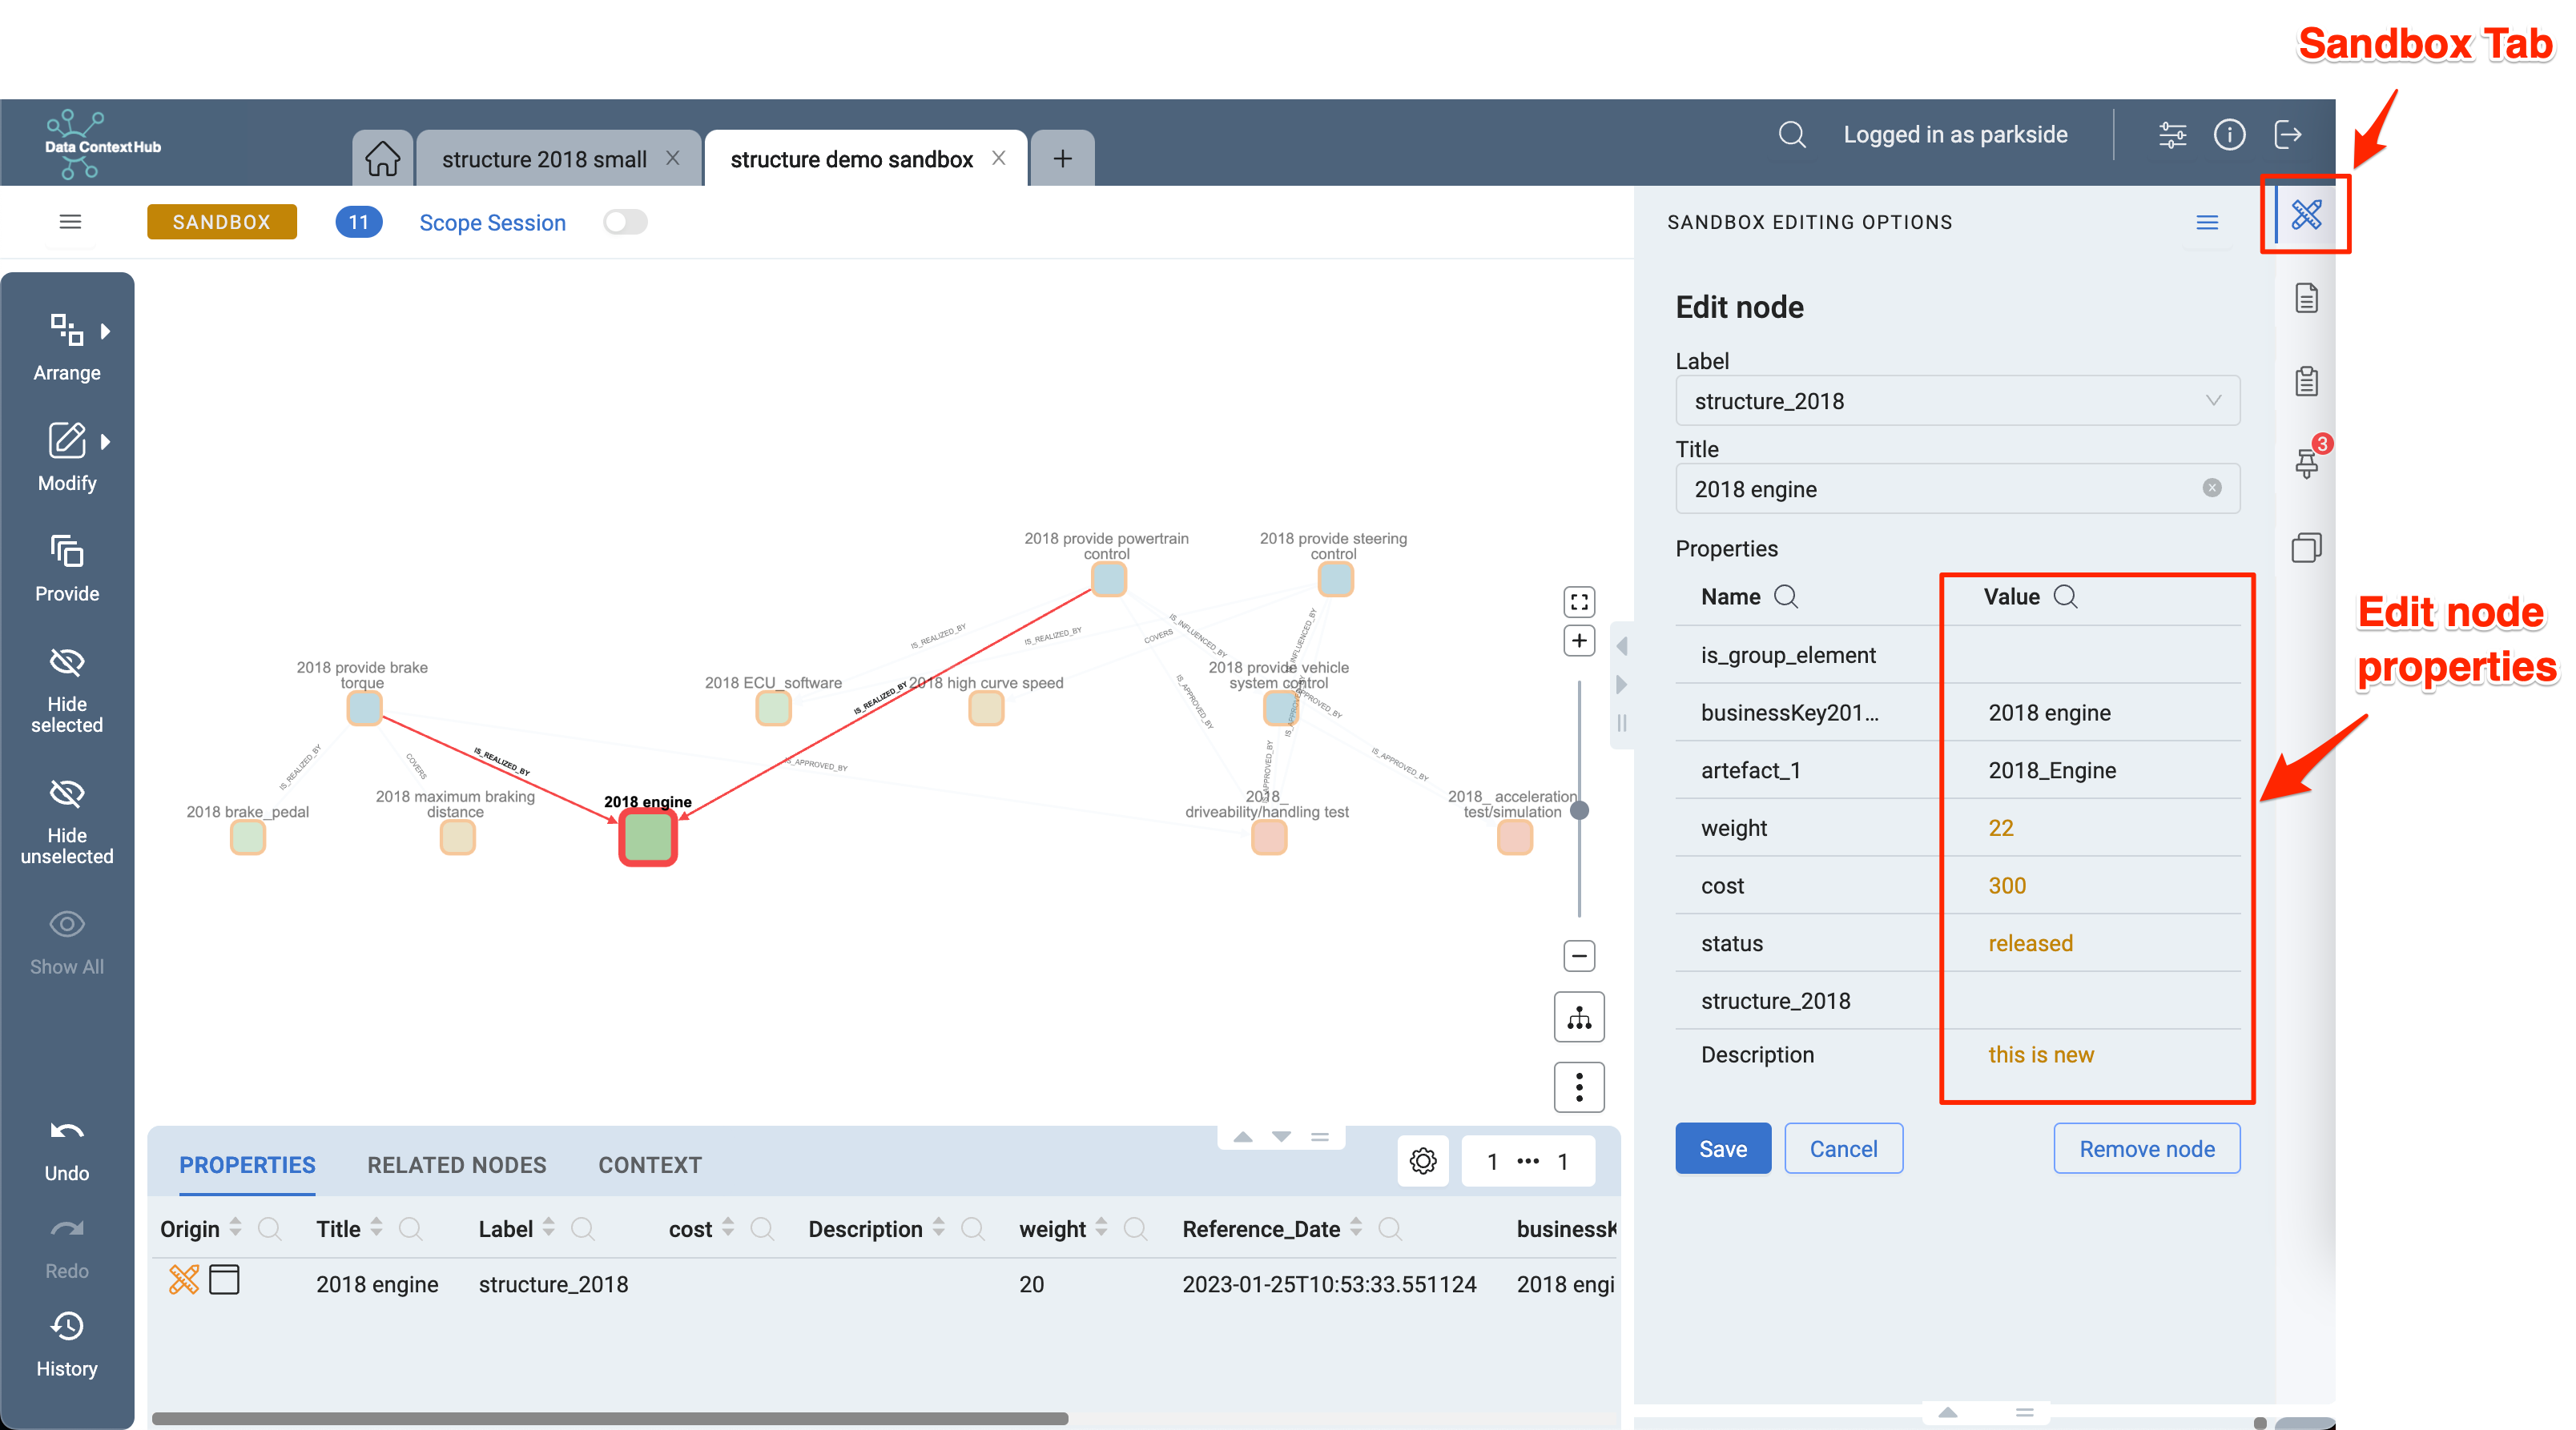
Task: Save the node edits
Action: (1723, 1148)
